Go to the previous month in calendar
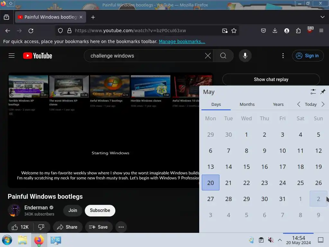329x247 pixels. point(299,104)
